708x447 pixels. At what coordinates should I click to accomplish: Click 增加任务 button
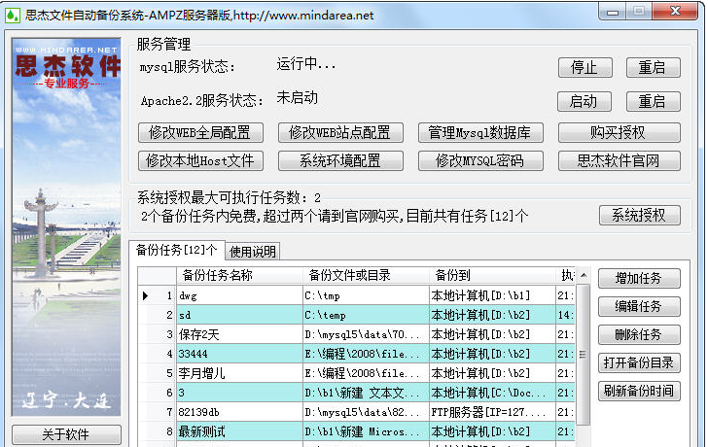click(x=639, y=278)
